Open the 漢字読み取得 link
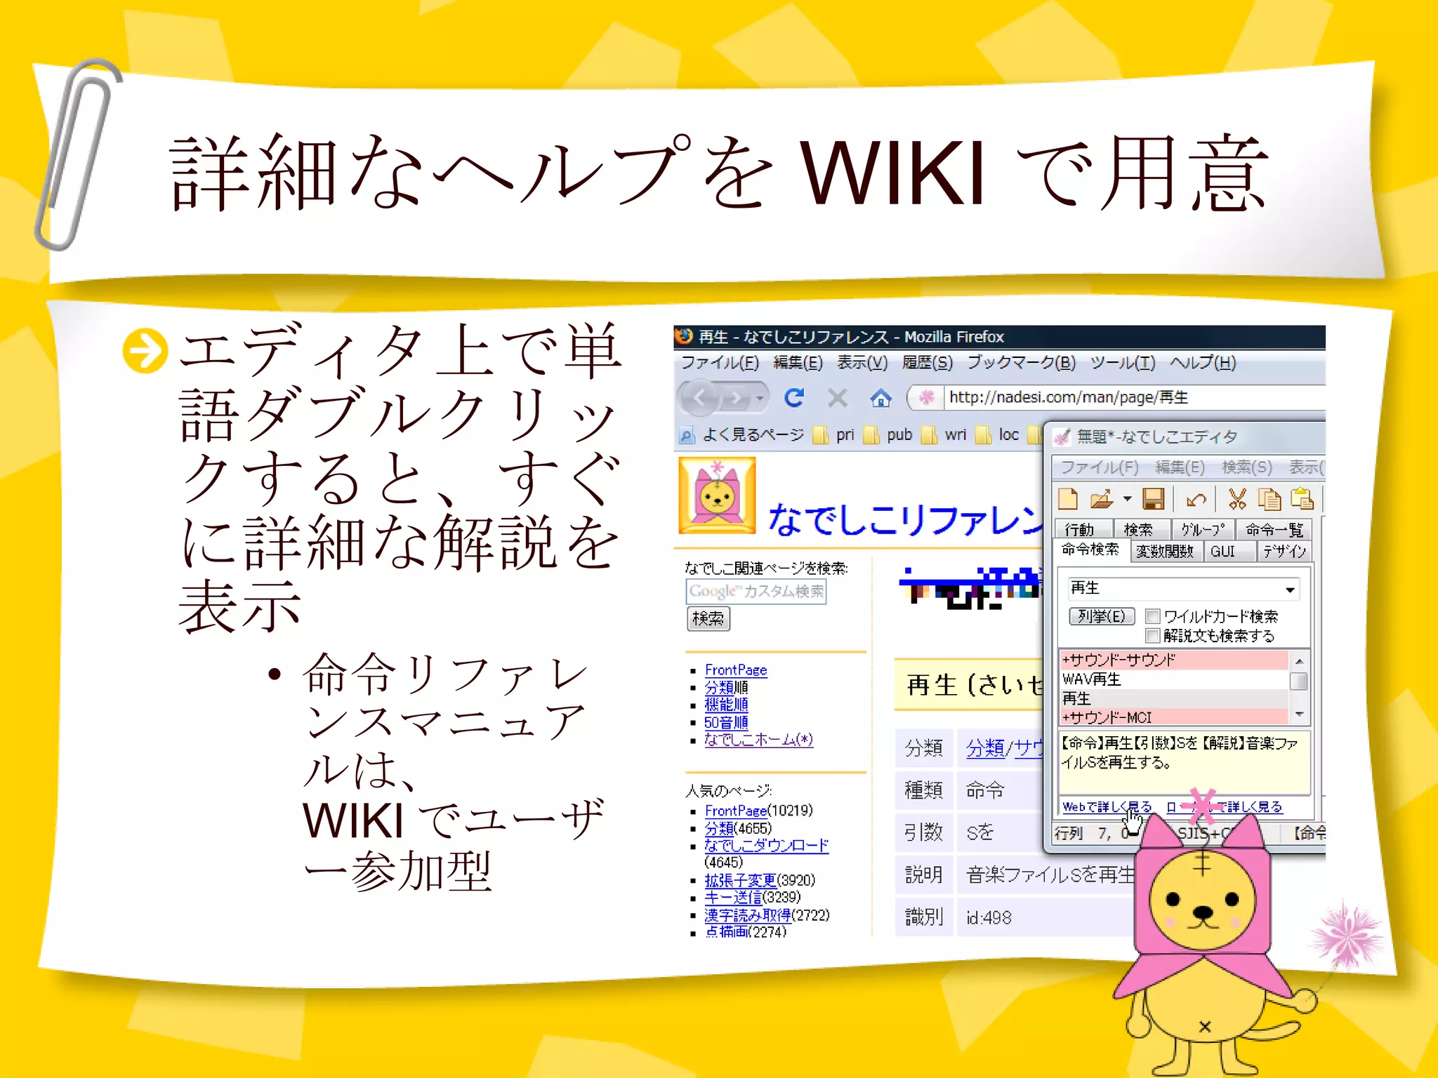This screenshot has width=1438, height=1078. 747,915
